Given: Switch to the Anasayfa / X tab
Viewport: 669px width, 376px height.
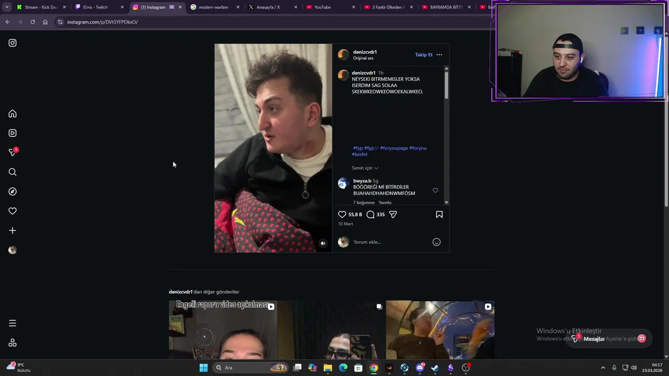Looking at the screenshot, I should [x=272, y=7].
